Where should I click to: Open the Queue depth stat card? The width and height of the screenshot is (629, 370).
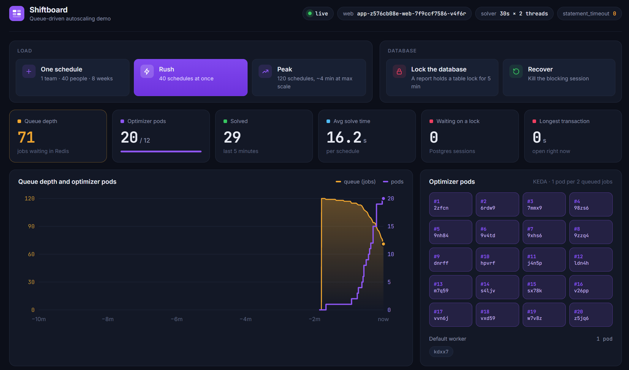click(x=58, y=136)
